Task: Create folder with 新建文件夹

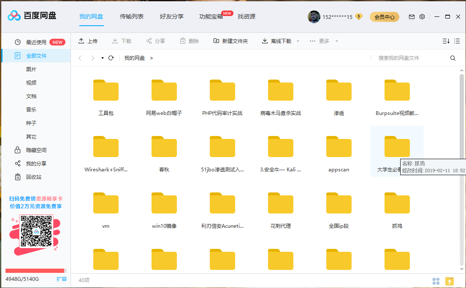Action: coord(230,41)
